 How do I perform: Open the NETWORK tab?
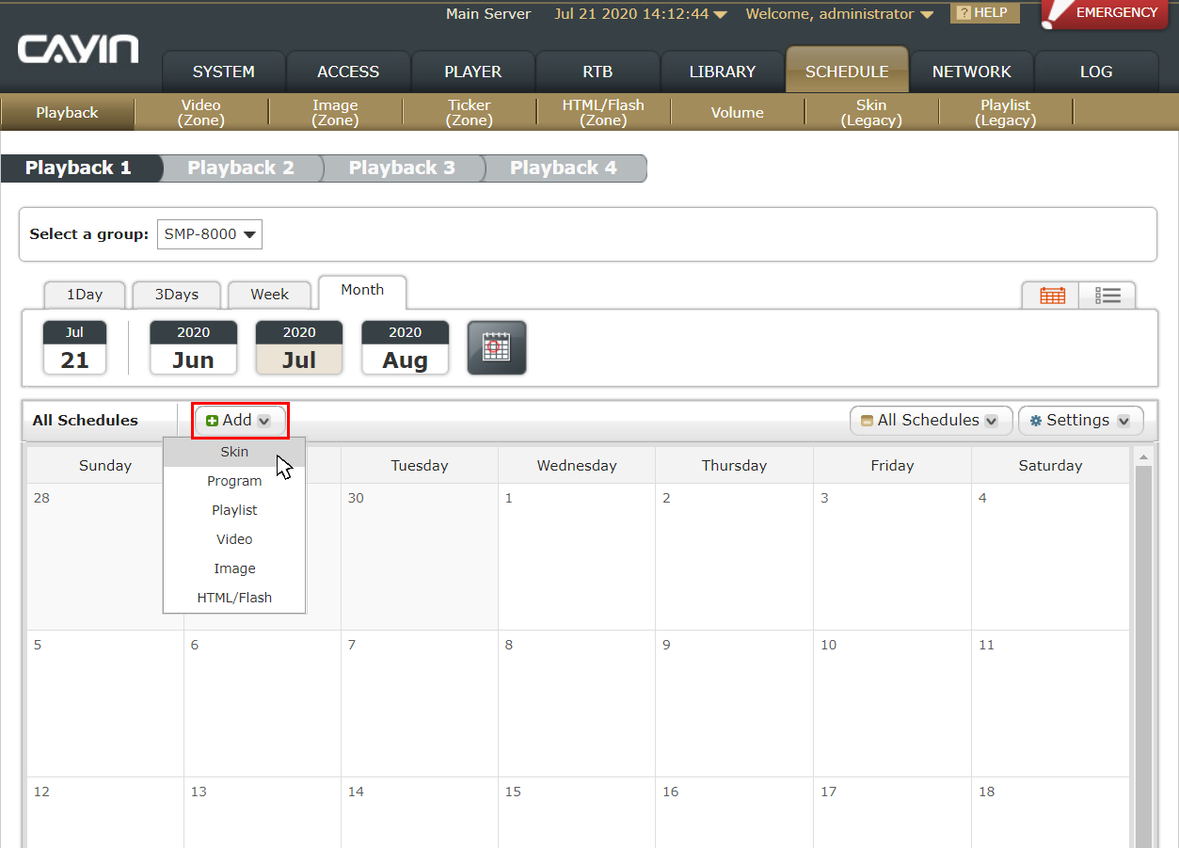[972, 72]
